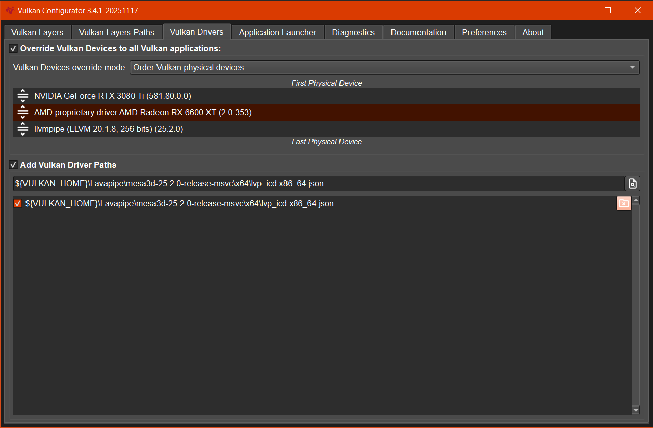
Task: Click the Vulkan Configurator logo in title bar
Action: click(10, 11)
